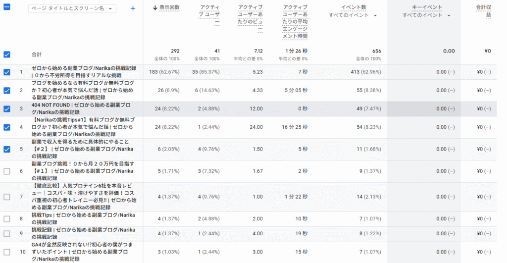The width and height of the screenshot is (507, 263).
Task: Uncheck the row 3 404 NOT FOUND checkbox
Action: [6, 109]
